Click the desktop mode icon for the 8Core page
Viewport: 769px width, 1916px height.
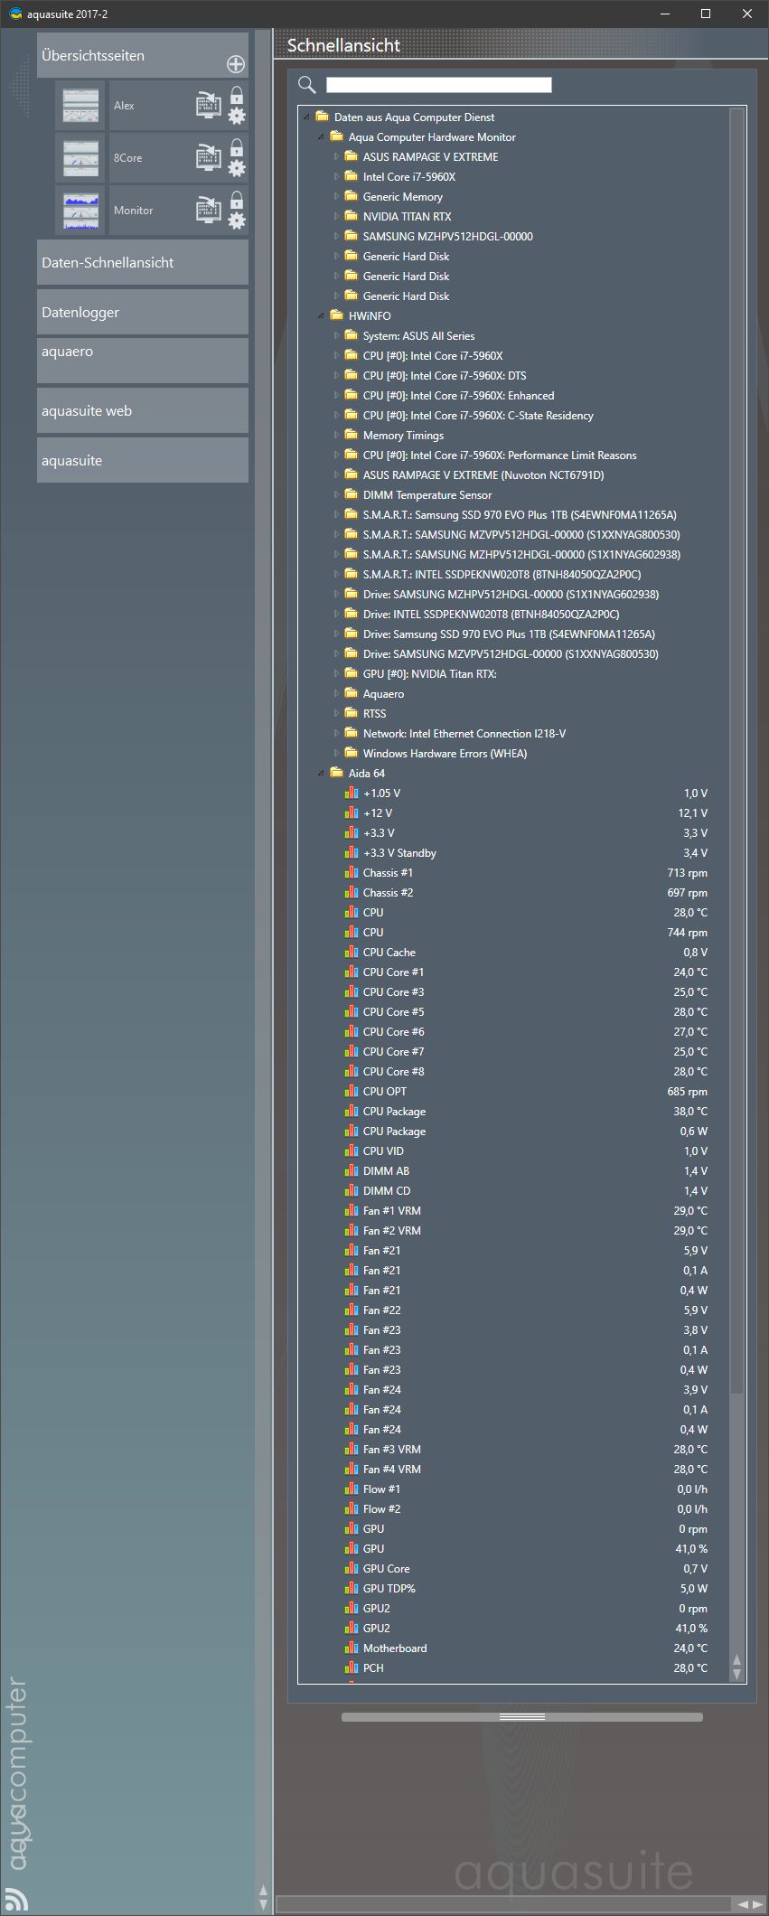(x=209, y=157)
